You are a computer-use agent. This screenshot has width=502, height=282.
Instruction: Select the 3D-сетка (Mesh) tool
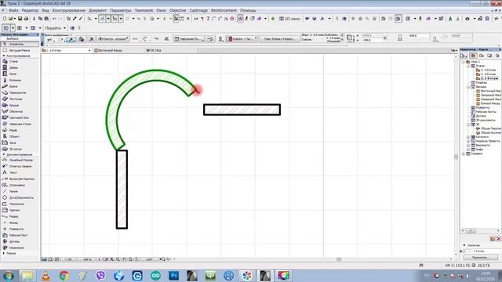[13, 149]
